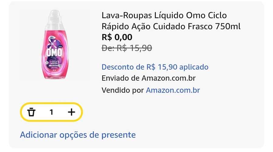Increase quantity with the plus icon

point(71,112)
